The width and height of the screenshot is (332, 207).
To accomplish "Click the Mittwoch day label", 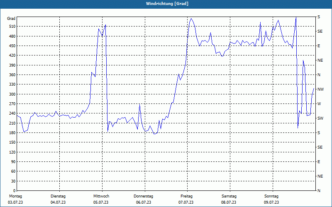I will 101,196.
